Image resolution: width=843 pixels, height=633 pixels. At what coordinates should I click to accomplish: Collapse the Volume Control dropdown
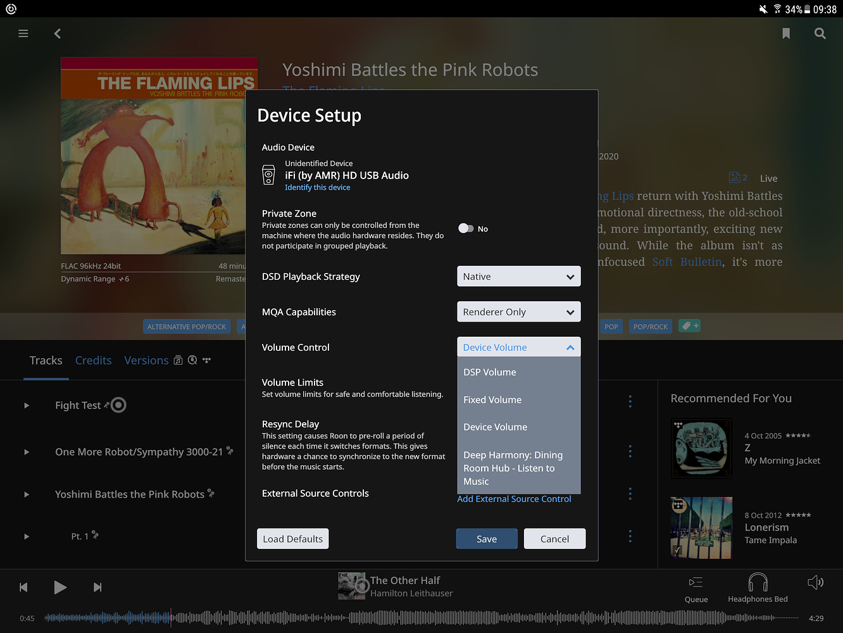click(x=518, y=348)
